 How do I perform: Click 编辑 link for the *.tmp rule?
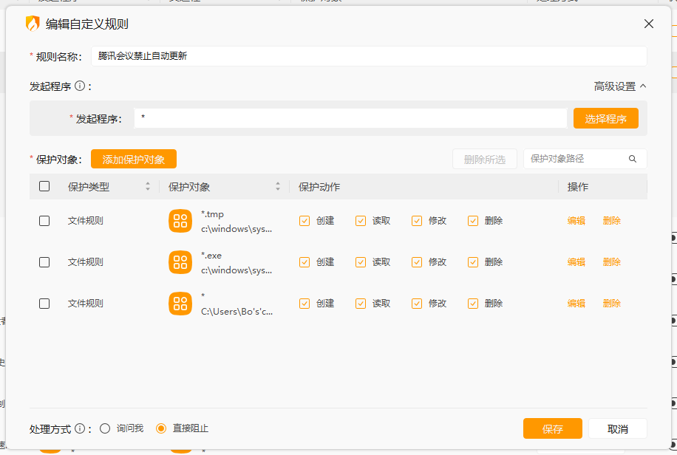pos(576,221)
